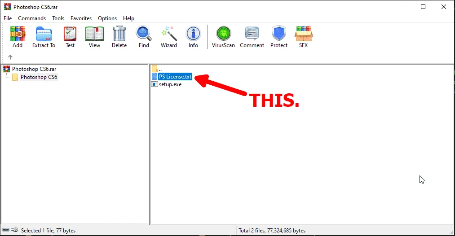Open the File menu
This screenshot has height=236, width=455.
coord(8,18)
